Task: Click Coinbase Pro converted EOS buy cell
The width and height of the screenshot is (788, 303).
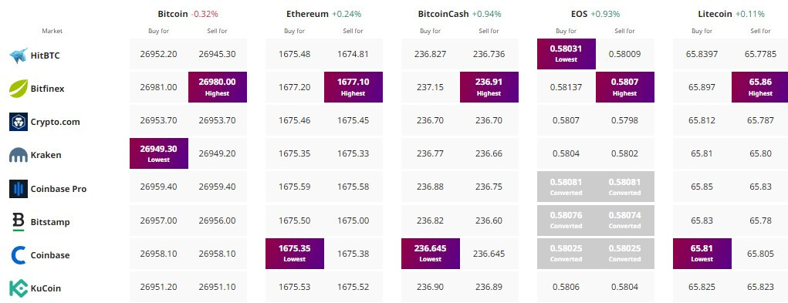Action: (566, 187)
